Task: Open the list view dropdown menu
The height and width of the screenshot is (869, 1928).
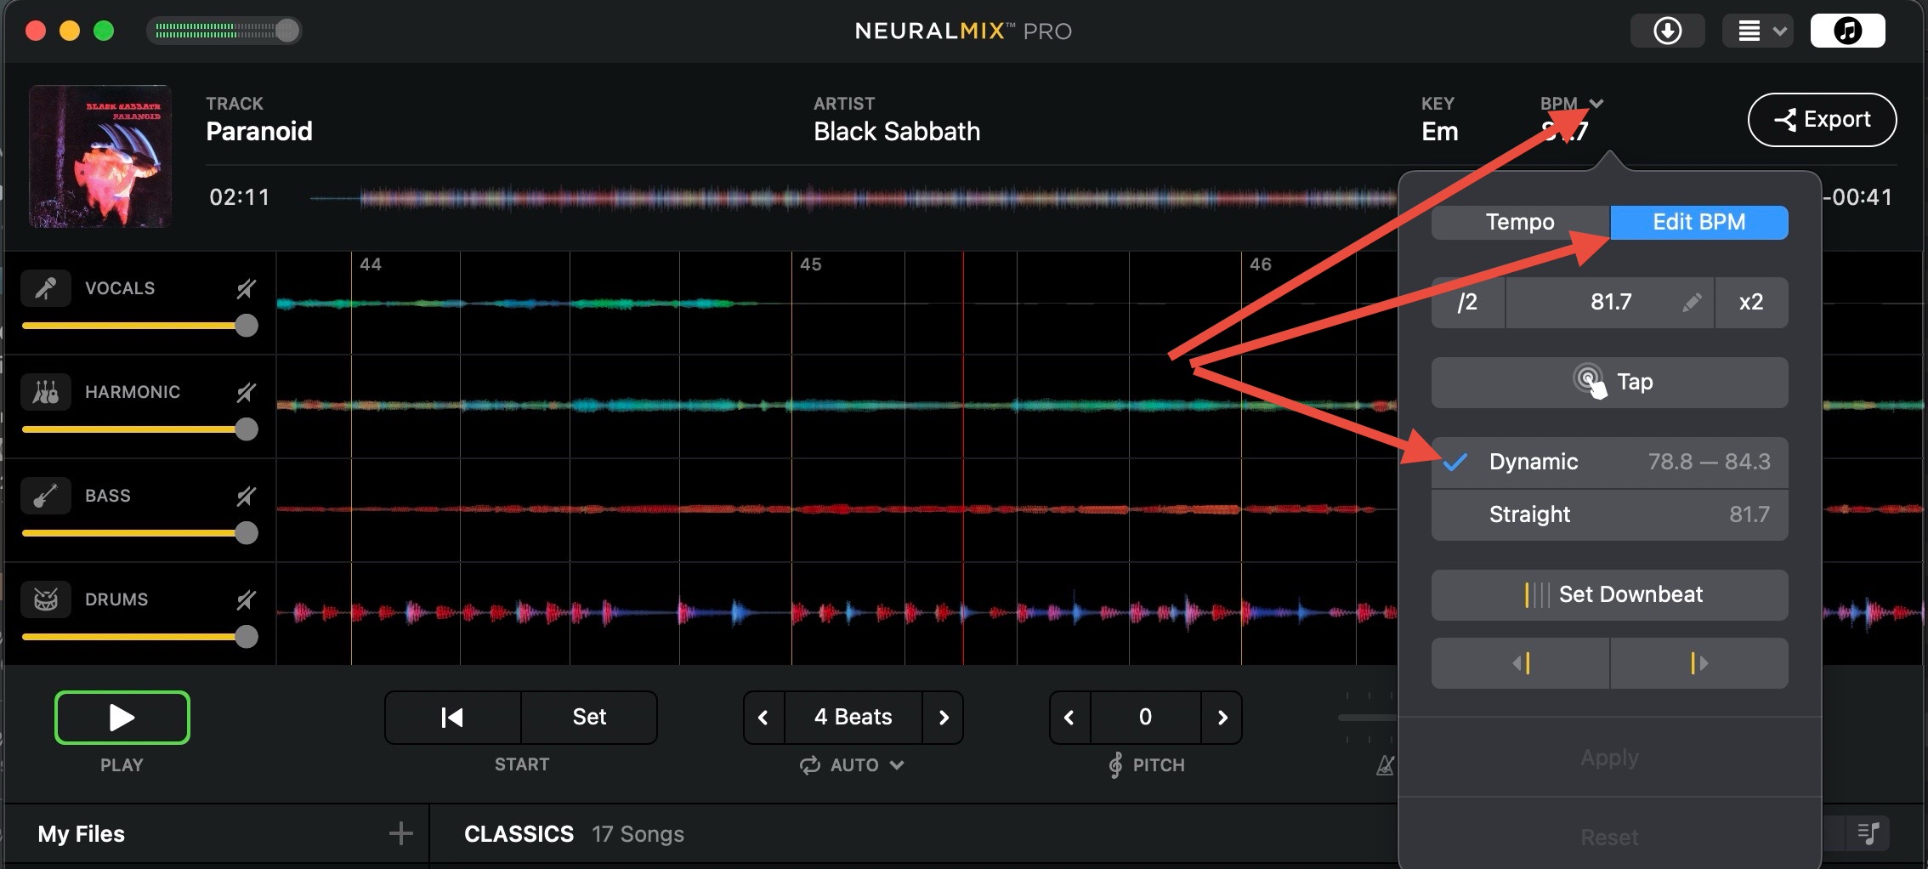Action: click(x=1757, y=31)
